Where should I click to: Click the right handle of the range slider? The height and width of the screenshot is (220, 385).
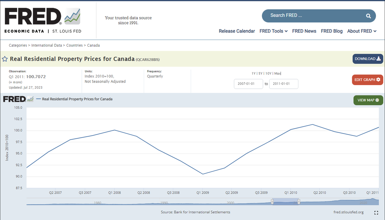(x=299, y=202)
